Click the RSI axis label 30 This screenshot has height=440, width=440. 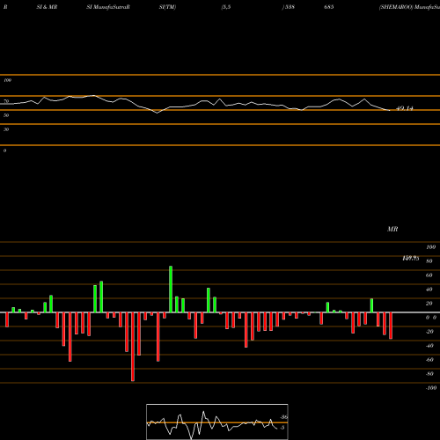(x=6, y=129)
